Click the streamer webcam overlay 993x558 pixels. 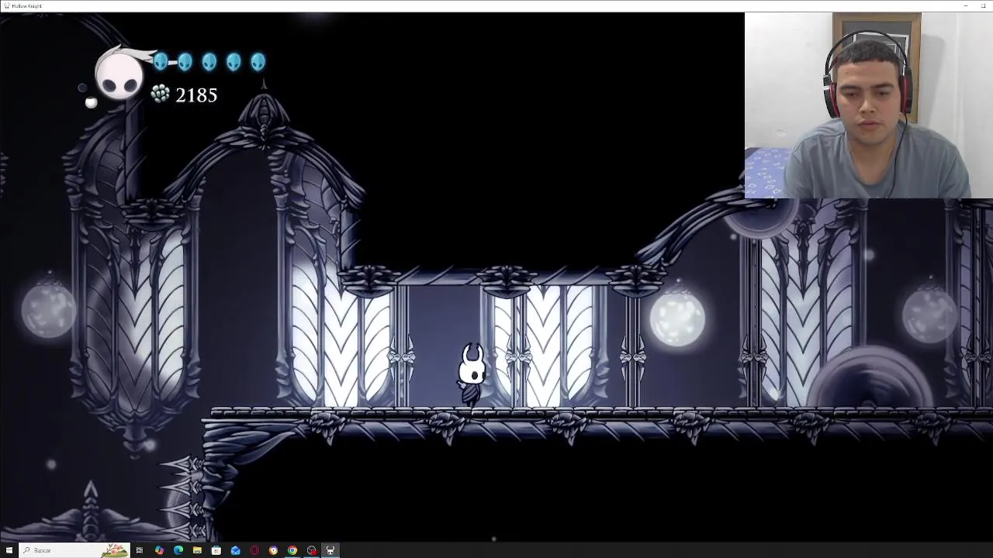(868, 105)
